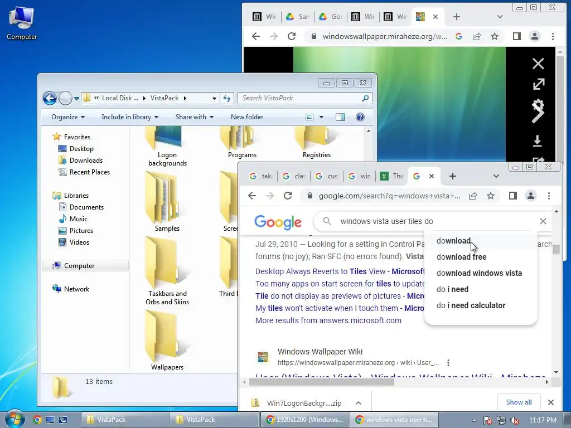571x428 pixels.
Task: Open tab search chevron in wallpaper wiki window
Action: 500,17
